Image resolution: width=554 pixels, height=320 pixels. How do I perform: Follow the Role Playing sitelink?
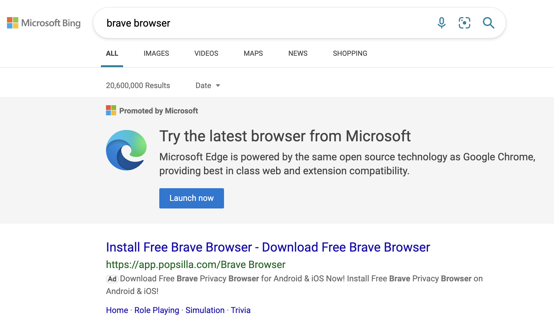pos(157,310)
